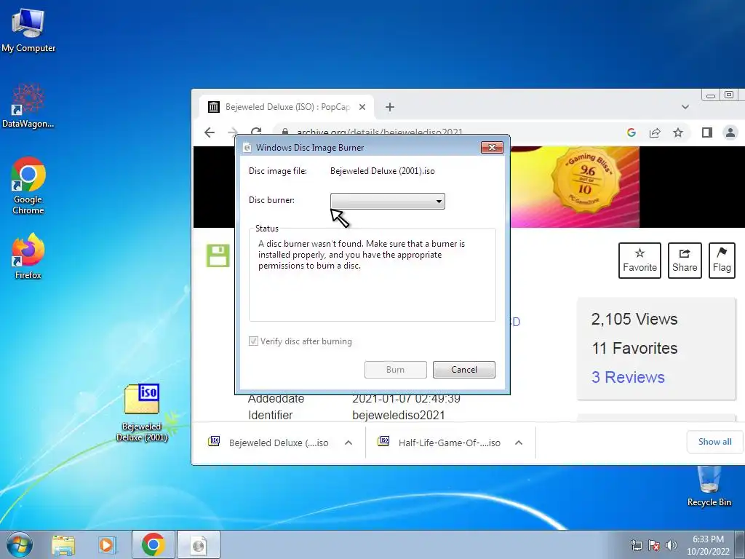
Task: Close Windows Disc Image Burner window
Action: point(493,147)
